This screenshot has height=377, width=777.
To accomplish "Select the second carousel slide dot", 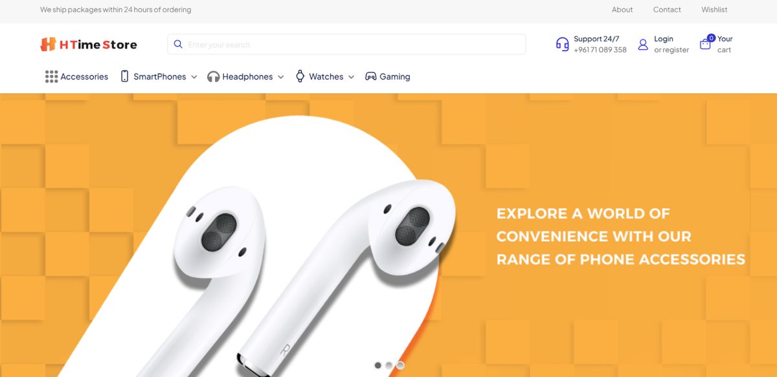I will (389, 365).
